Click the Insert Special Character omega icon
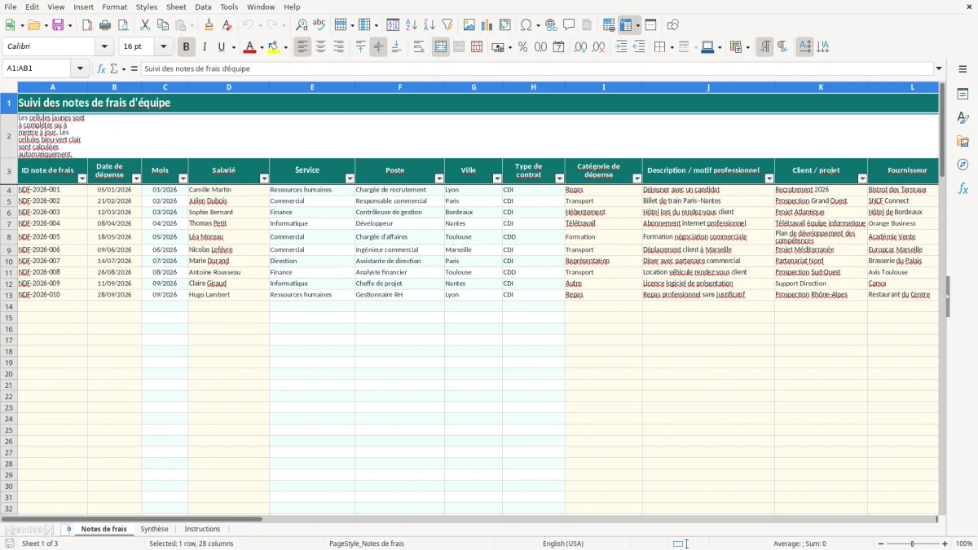This screenshot has height=550, width=978. [x=526, y=25]
